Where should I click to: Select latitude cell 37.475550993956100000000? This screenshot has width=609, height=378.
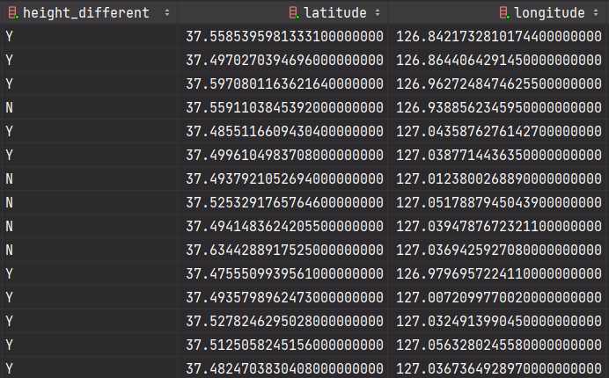(x=282, y=274)
